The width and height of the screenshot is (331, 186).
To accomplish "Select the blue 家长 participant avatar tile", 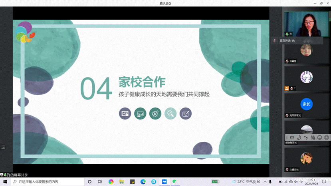I will [x=306, y=104].
